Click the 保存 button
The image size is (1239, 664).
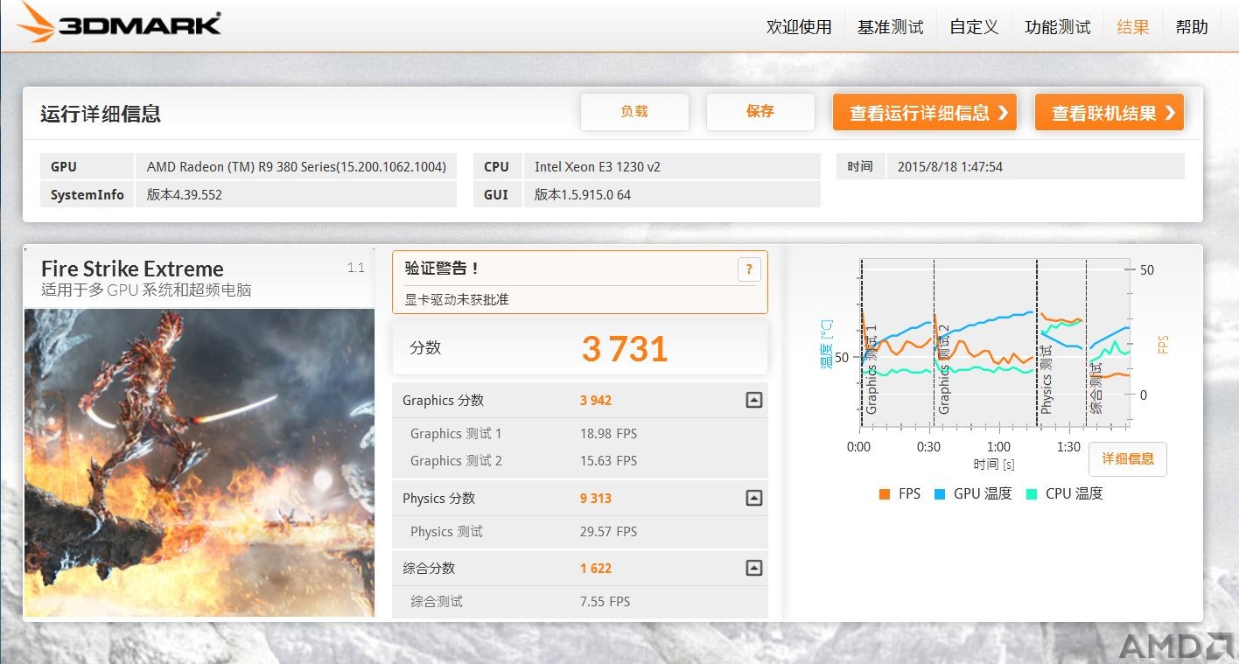click(760, 112)
